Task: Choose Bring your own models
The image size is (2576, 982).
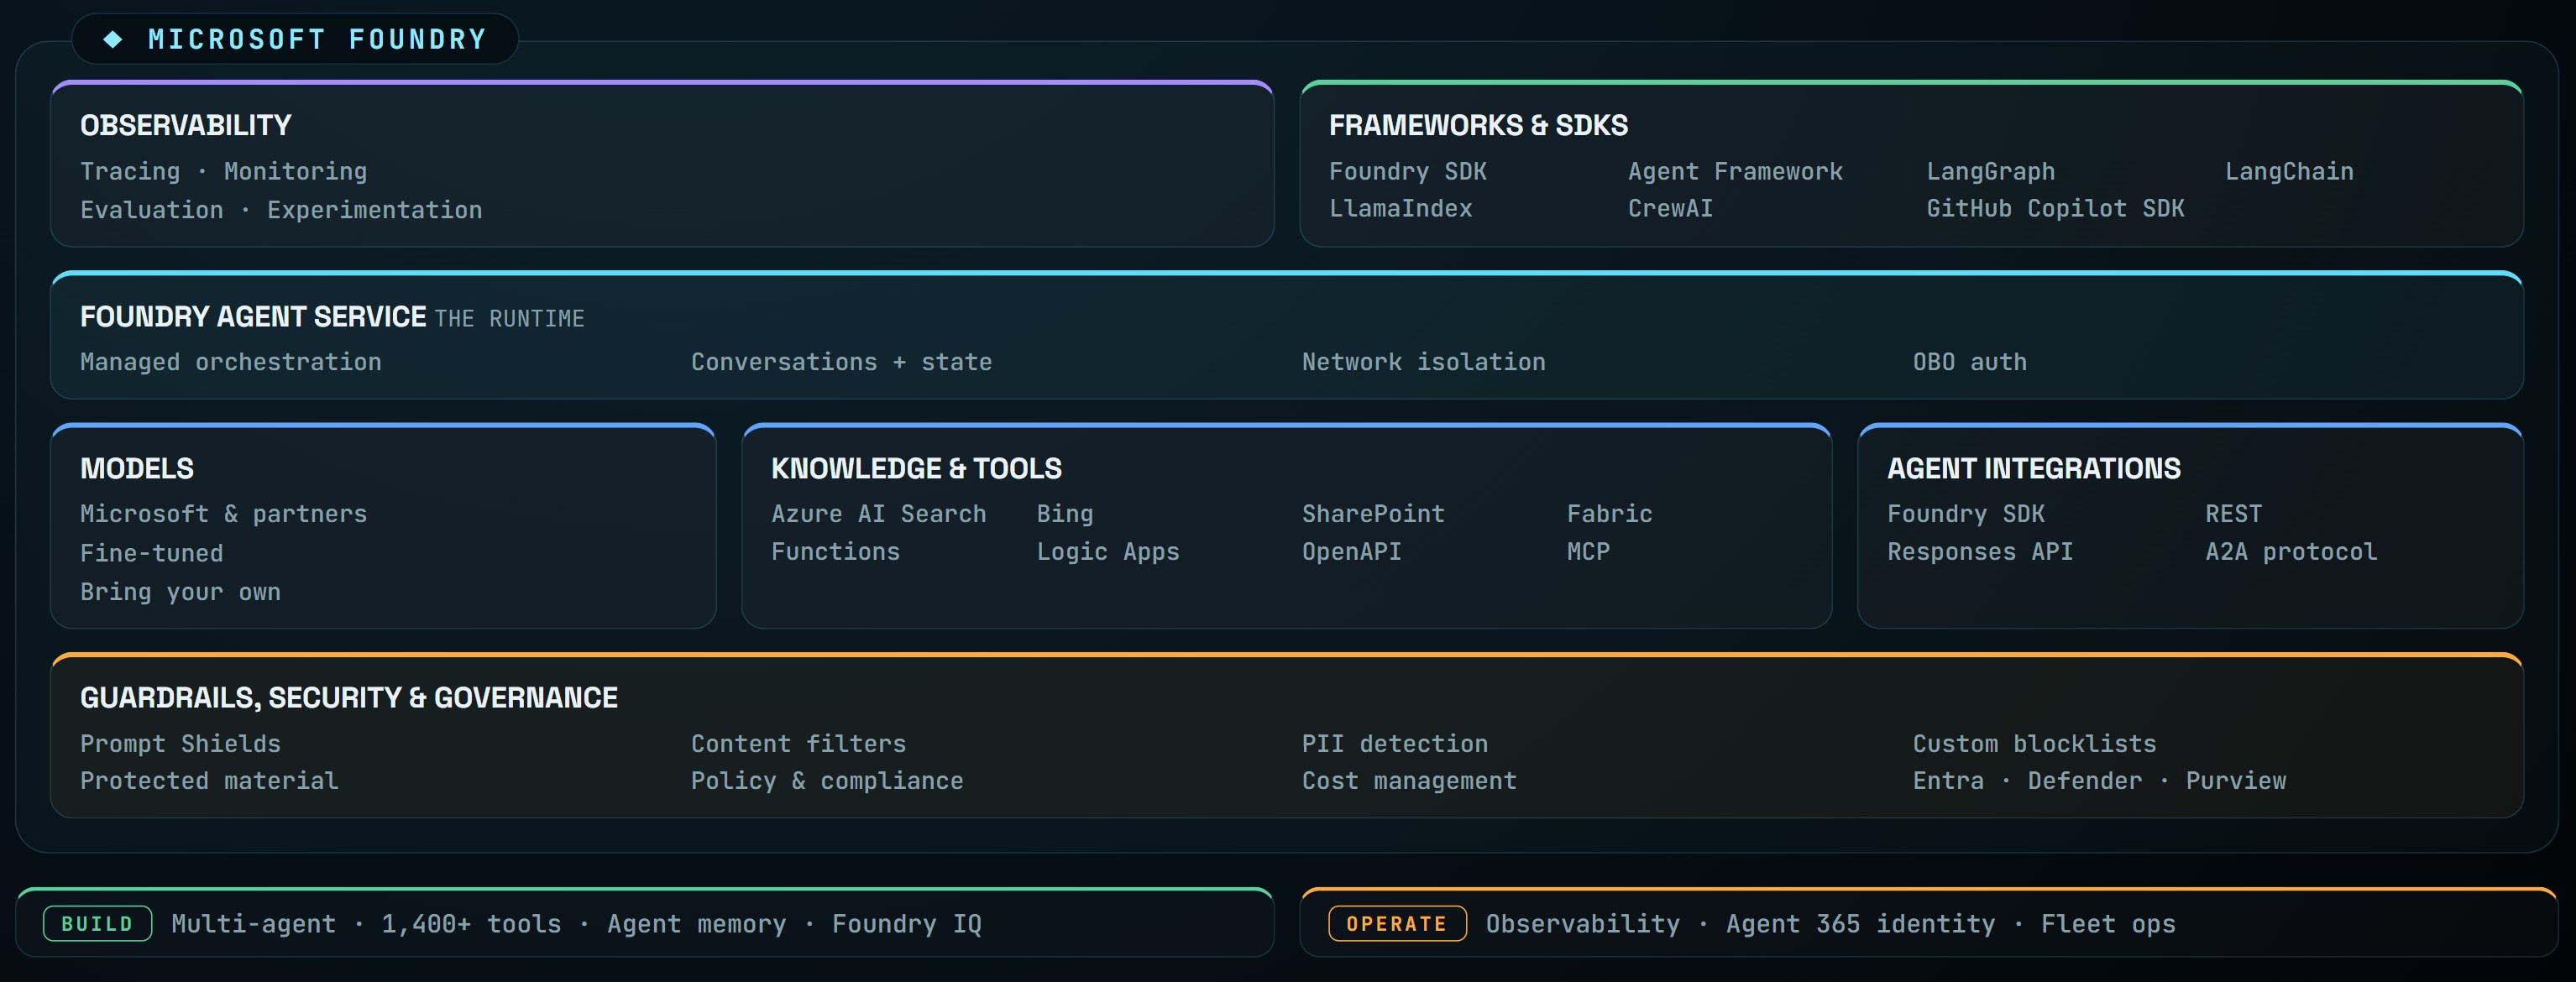Action: 180,591
